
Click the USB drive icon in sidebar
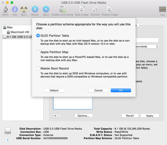click(5, 37)
